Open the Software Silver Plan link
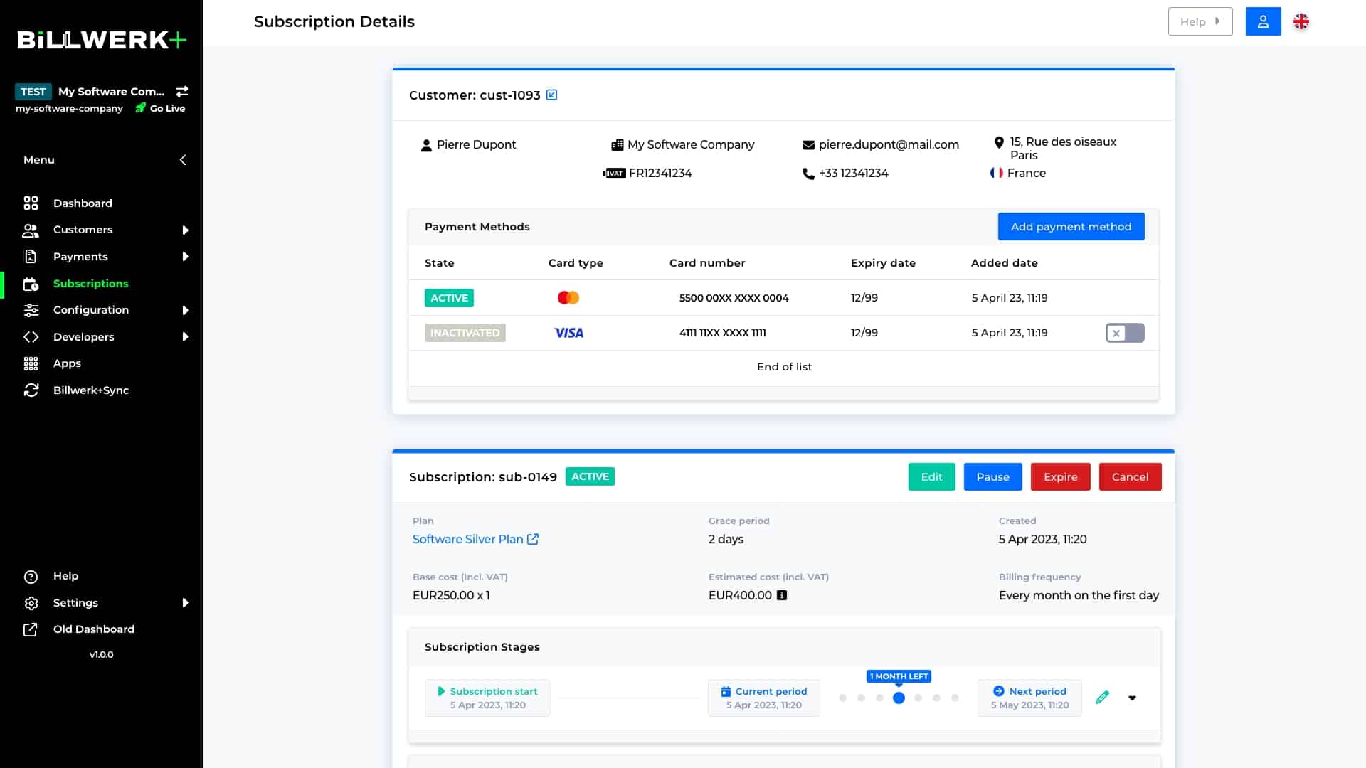This screenshot has width=1366, height=768. tap(475, 540)
